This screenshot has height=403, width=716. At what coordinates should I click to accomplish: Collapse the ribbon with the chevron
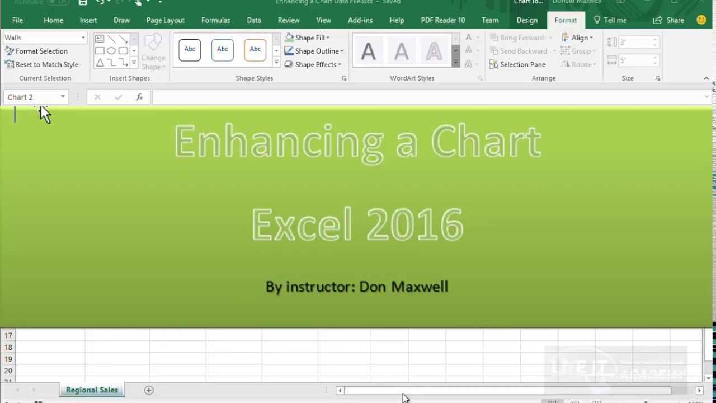(x=706, y=78)
